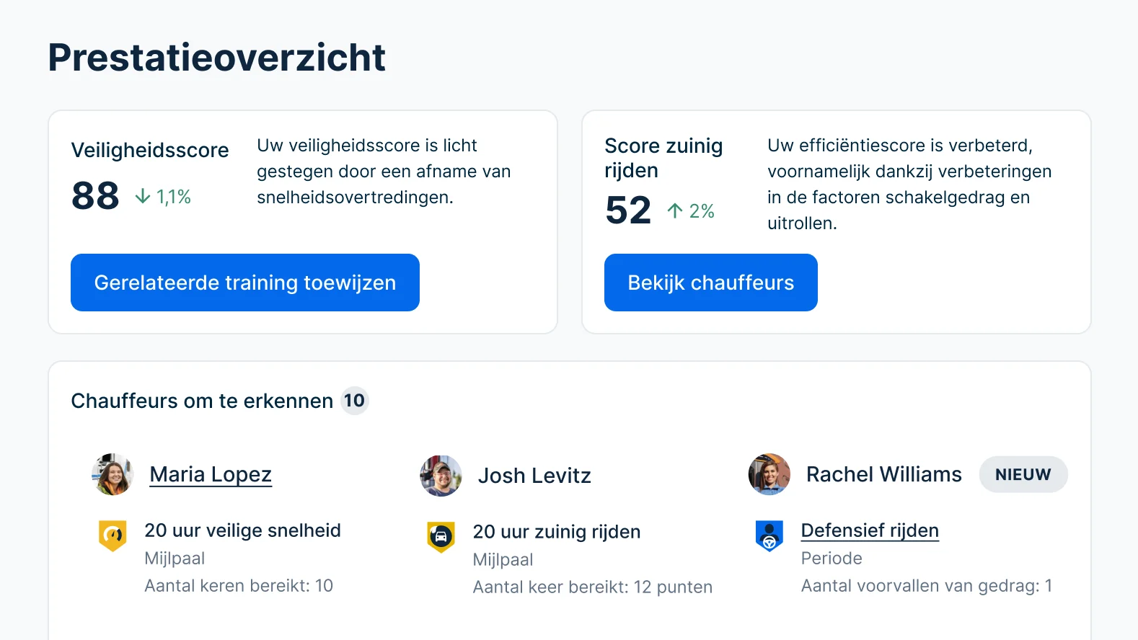
Task: Select the Score zuinig rijden value 52
Action: (627, 210)
